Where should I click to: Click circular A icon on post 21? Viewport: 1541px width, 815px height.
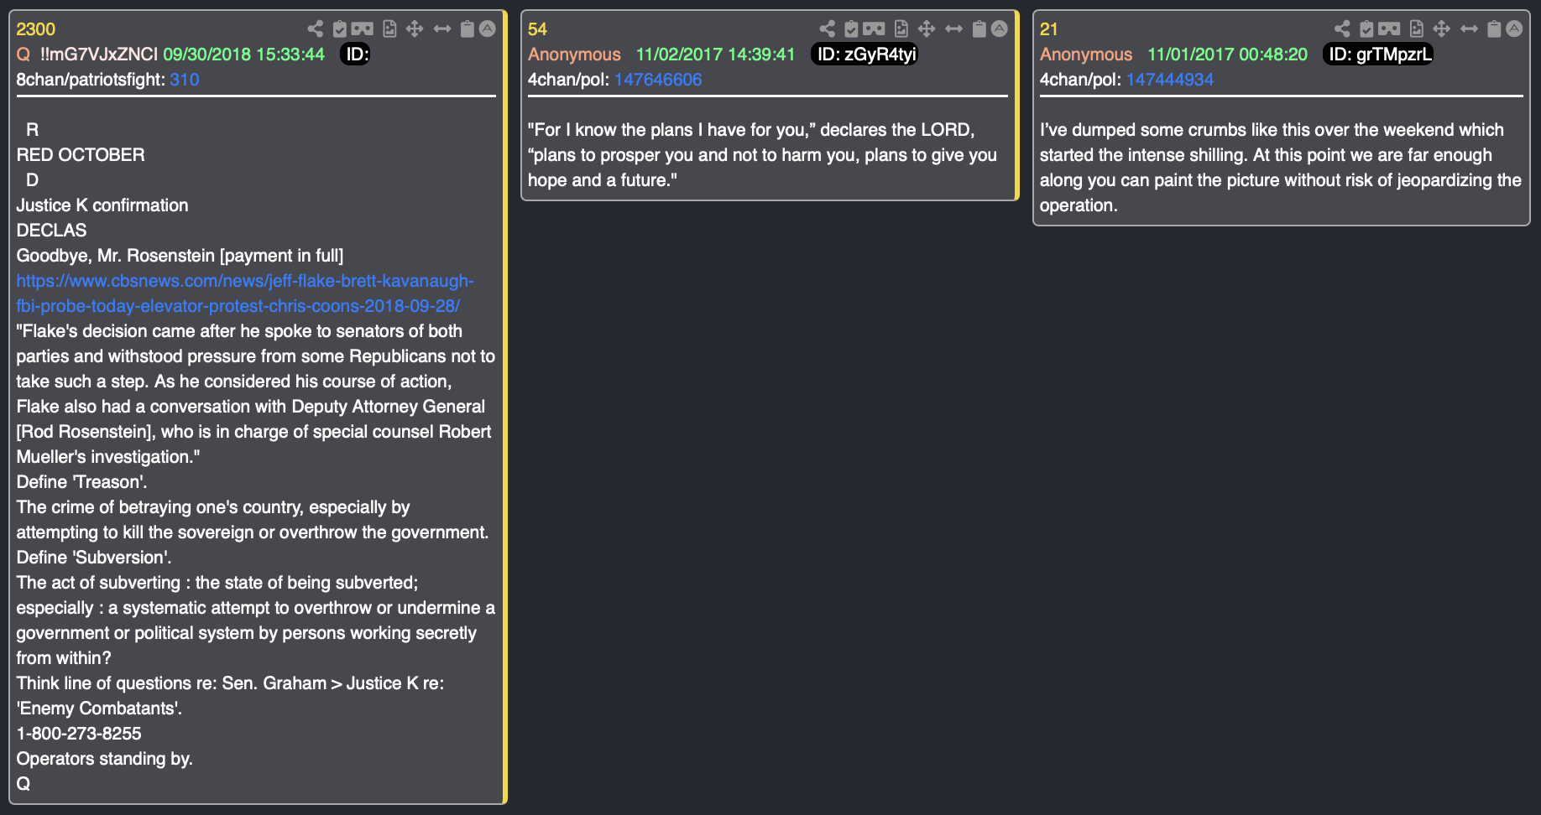click(x=1515, y=29)
